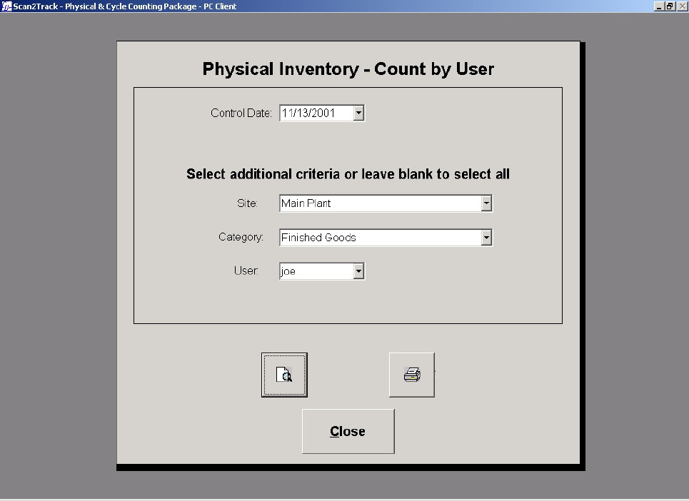
Task: Open the User dropdown arrow
Action: [358, 271]
